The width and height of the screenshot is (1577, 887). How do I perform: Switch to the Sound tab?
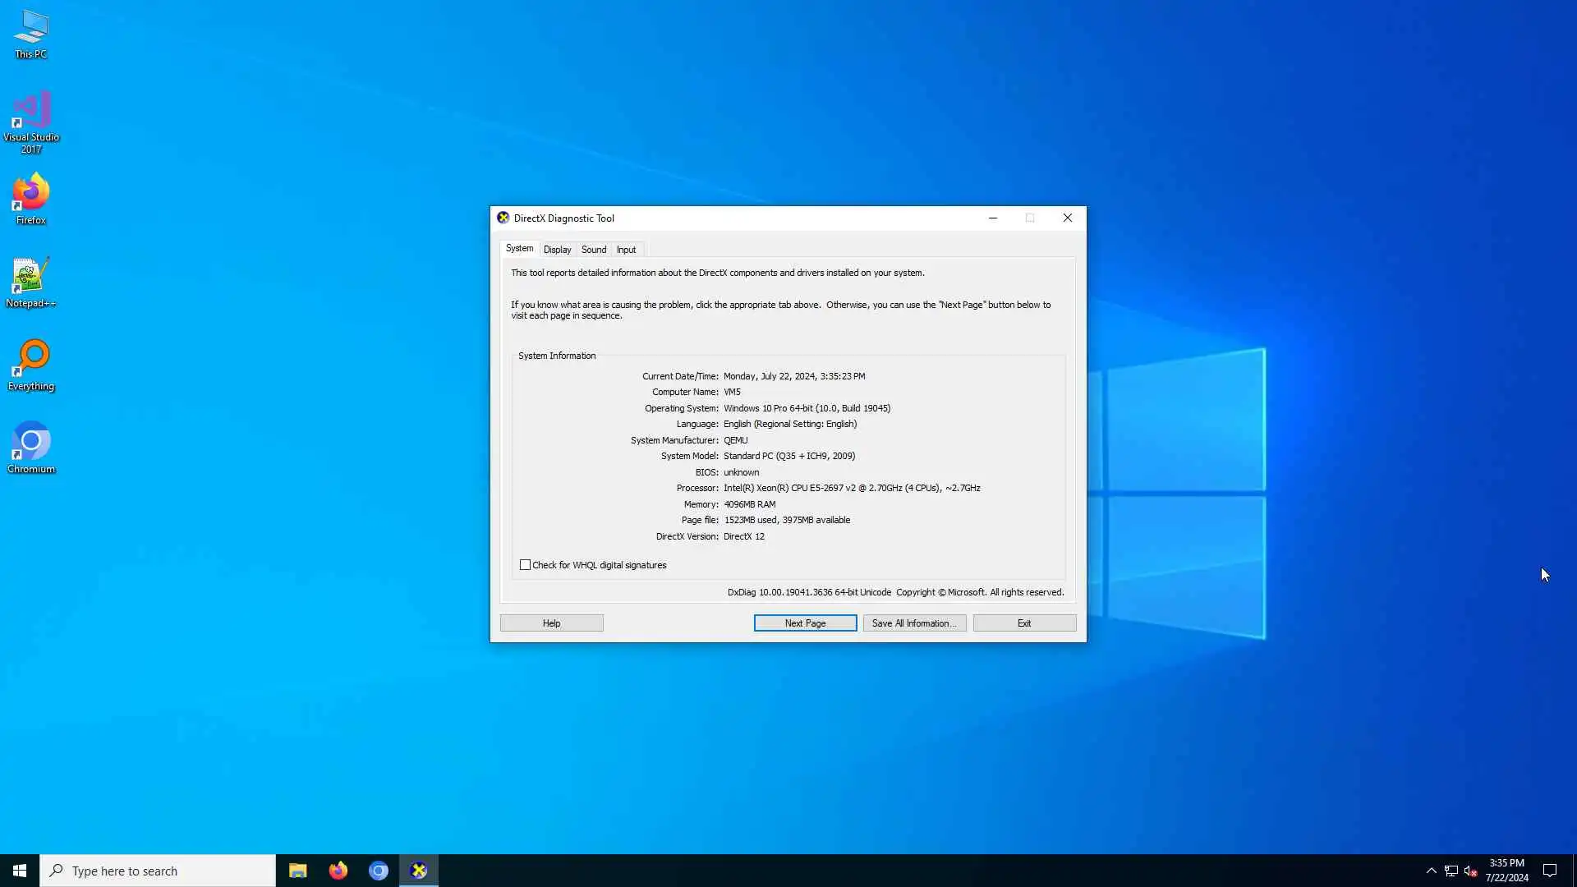594,250
